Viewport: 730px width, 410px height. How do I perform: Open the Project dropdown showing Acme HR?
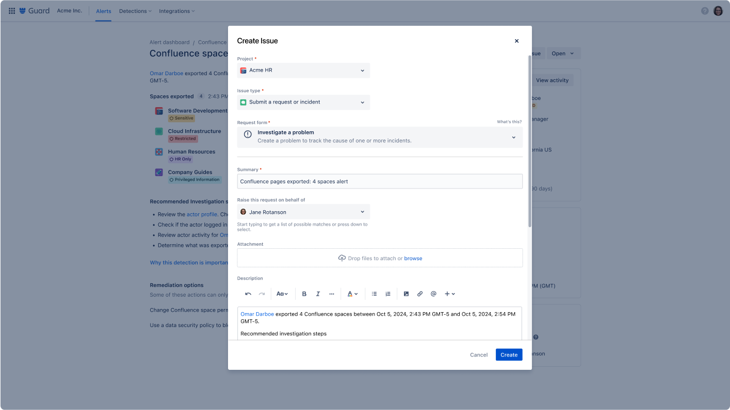(303, 70)
